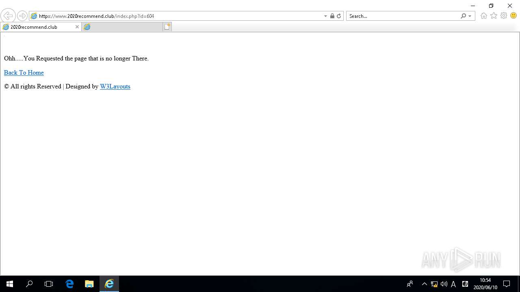Show hidden tray icons chevron

[x=425, y=284]
